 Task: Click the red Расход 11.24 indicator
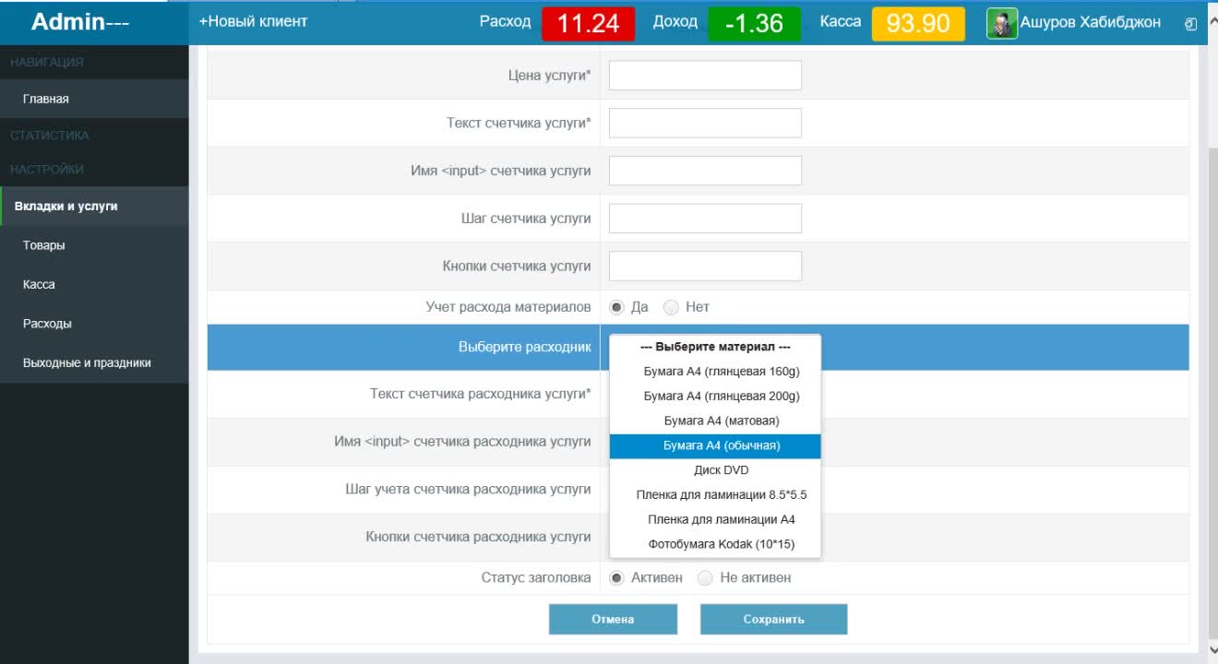[x=588, y=23]
